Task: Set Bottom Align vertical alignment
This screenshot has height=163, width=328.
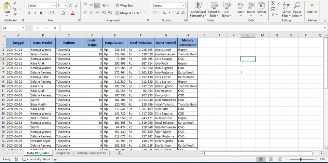Action: [97, 5]
